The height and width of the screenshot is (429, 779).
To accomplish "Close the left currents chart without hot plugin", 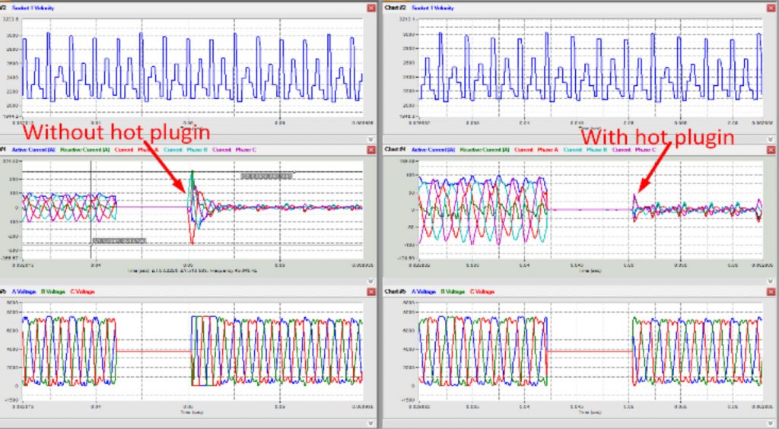I will pyautogui.click(x=371, y=149).
